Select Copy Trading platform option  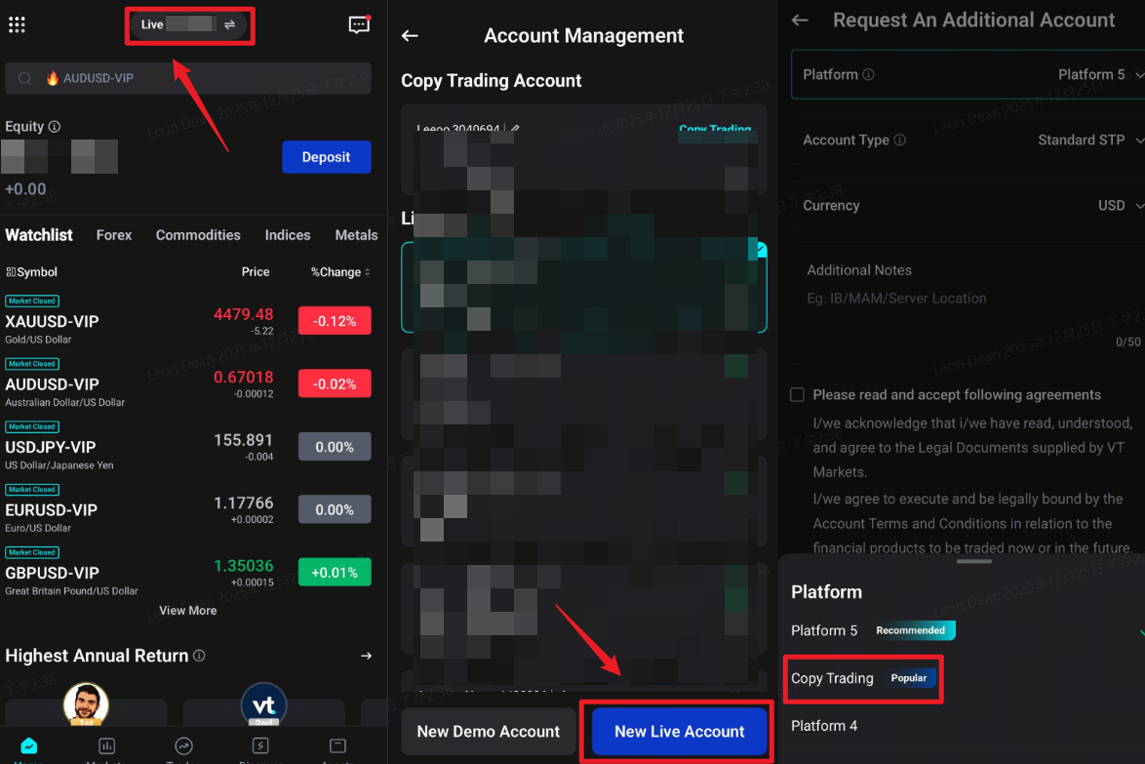(832, 678)
